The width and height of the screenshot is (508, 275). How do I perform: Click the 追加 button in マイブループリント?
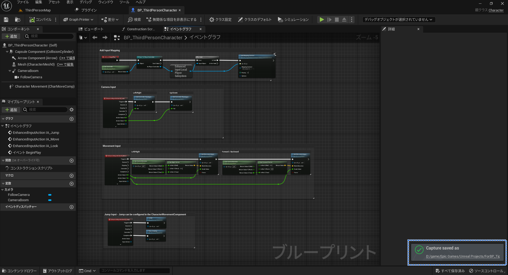pos(11,110)
